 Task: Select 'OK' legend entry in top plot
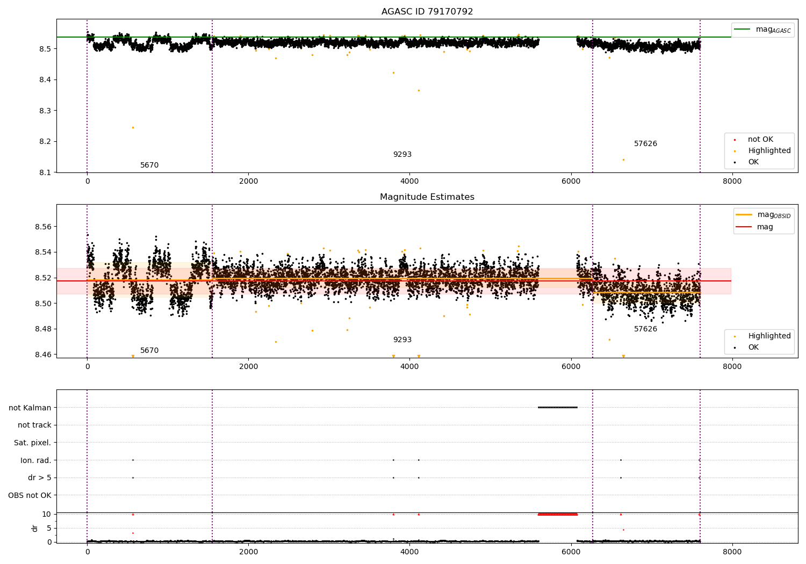753,162
